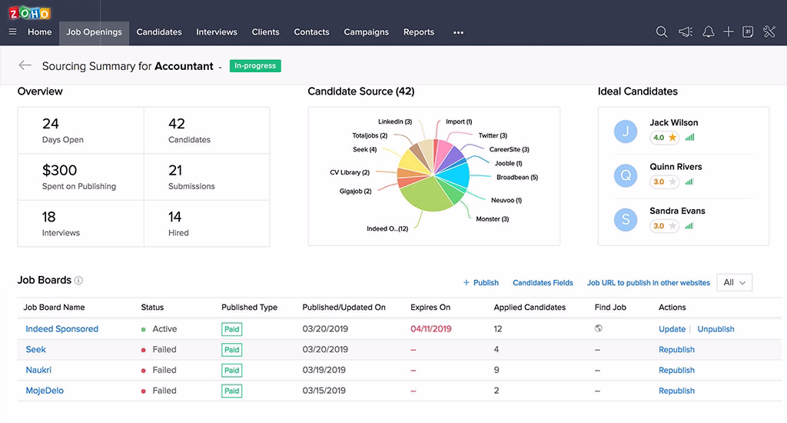Screen dimensions: 787x423
Task: Go back using the left arrow
Action: click(25, 65)
